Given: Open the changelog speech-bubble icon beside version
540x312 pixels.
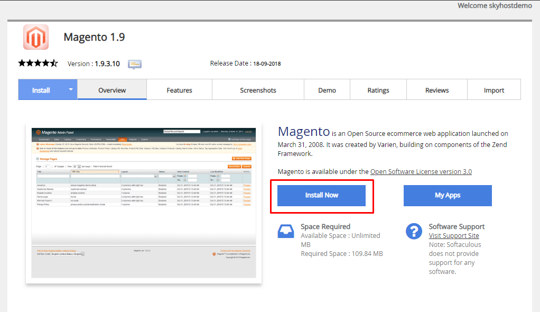Looking at the screenshot, I should click(x=135, y=64).
